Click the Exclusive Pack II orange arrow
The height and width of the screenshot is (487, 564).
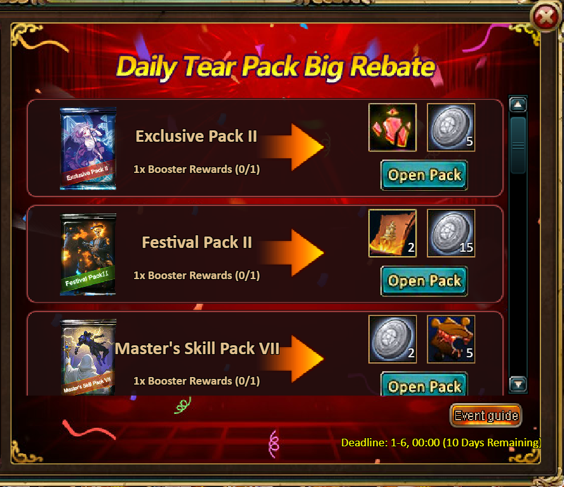coord(292,147)
